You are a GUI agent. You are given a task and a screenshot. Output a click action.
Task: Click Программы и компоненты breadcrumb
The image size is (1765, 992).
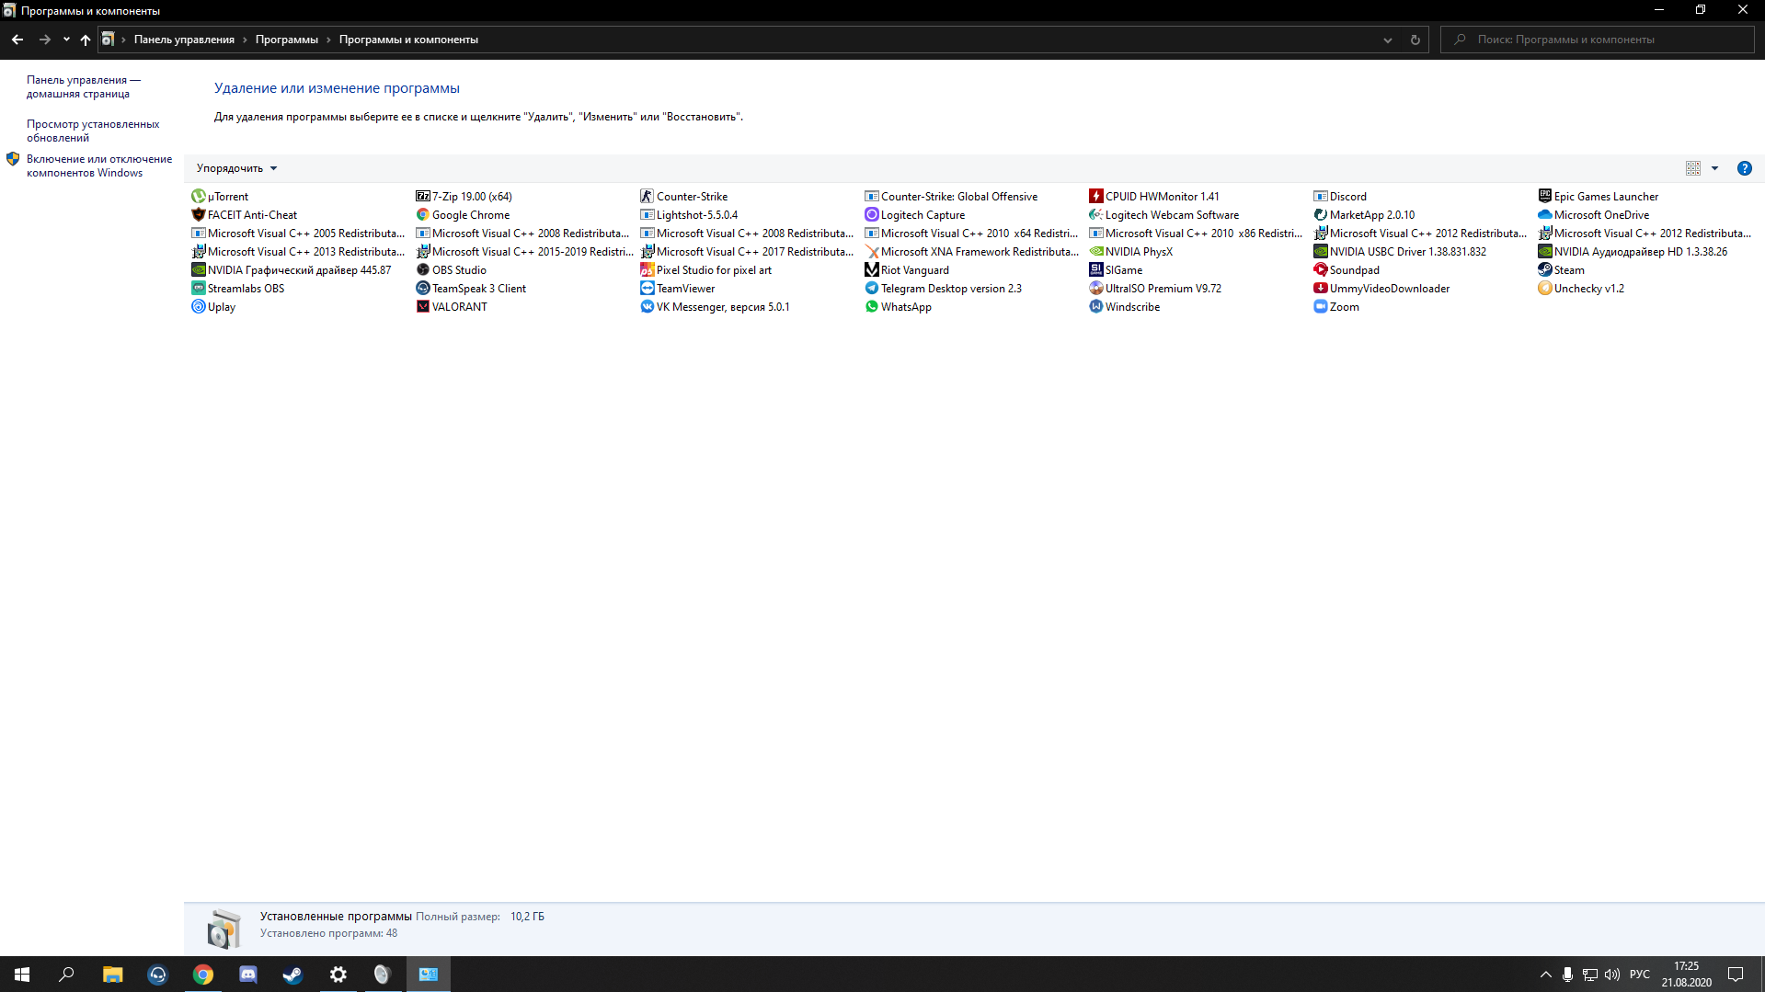click(408, 40)
